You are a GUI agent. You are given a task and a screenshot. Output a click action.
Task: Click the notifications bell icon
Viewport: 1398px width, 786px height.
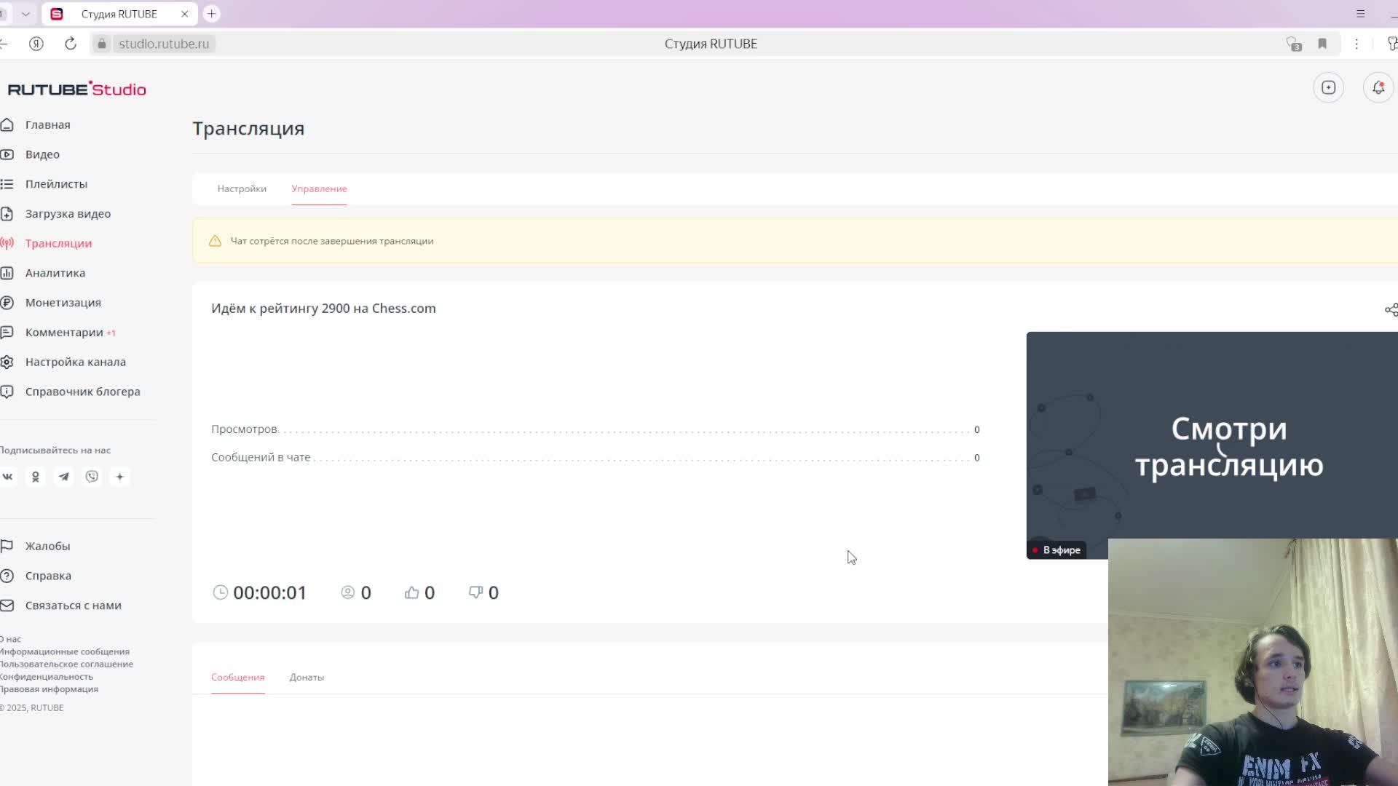[x=1378, y=88]
